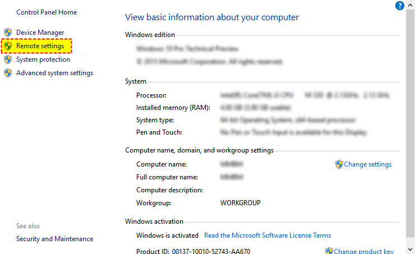
Task: Click the blue help question mark icon
Action: point(400,6)
